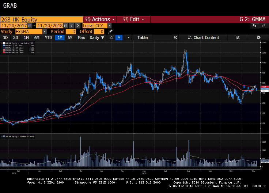The image size is (269, 193).
Task: Click the Offset value field
Action: pos(99,32)
